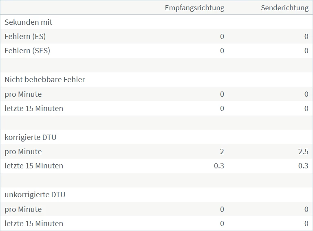Click "letzte 15 Minuten" under korrigierte DTU
Screen dimensions: 313x231
pyautogui.click(x=34, y=166)
